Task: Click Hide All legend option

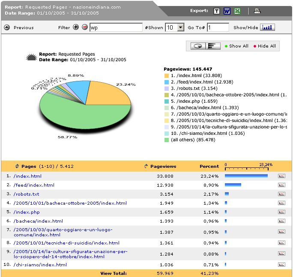Action: [x=266, y=46]
